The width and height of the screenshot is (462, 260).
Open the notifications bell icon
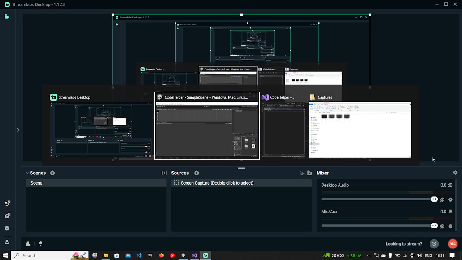coord(40,243)
